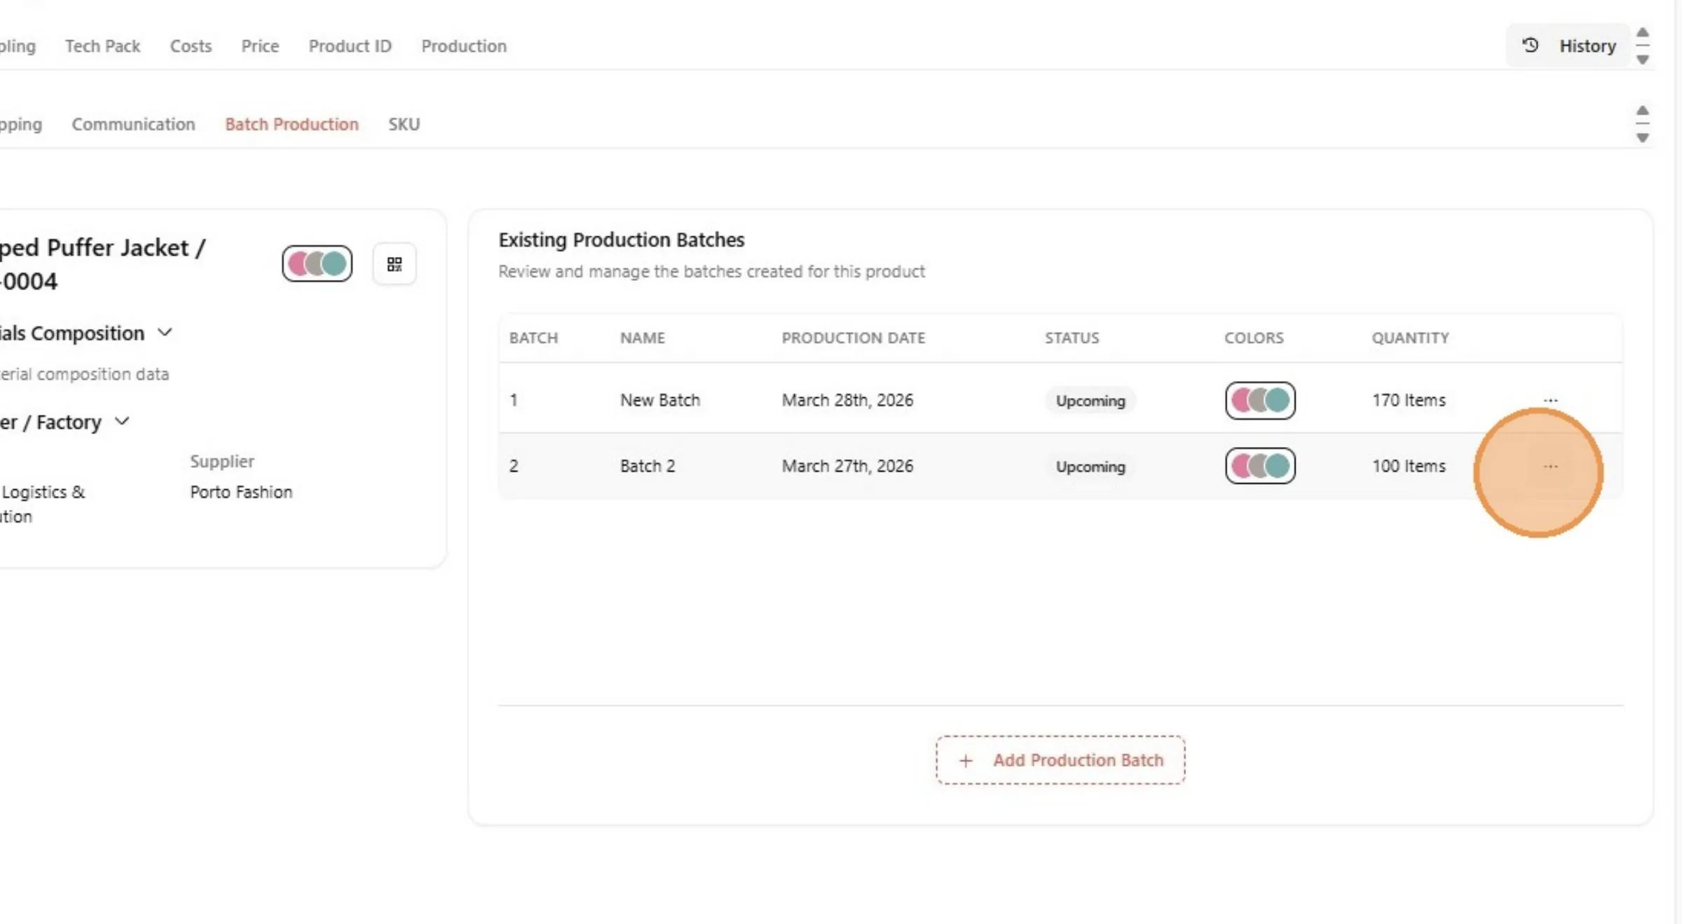The width and height of the screenshot is (1682, 924).
Task: Click Add Production Batch button
Action: (1060, 760)
